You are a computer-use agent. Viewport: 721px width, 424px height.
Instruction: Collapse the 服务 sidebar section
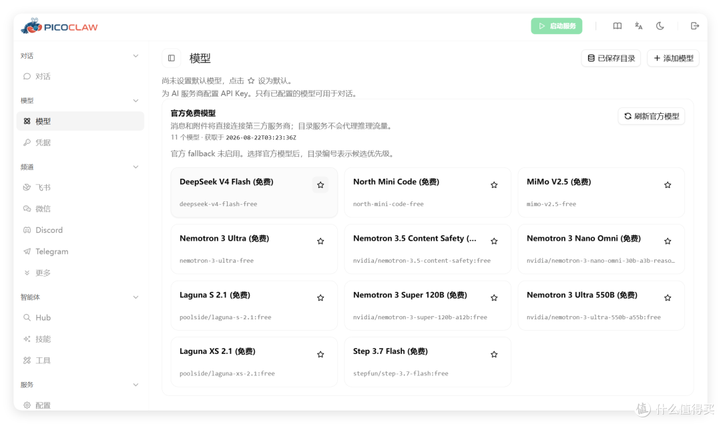pyautogui.click(x=136, y=385)
